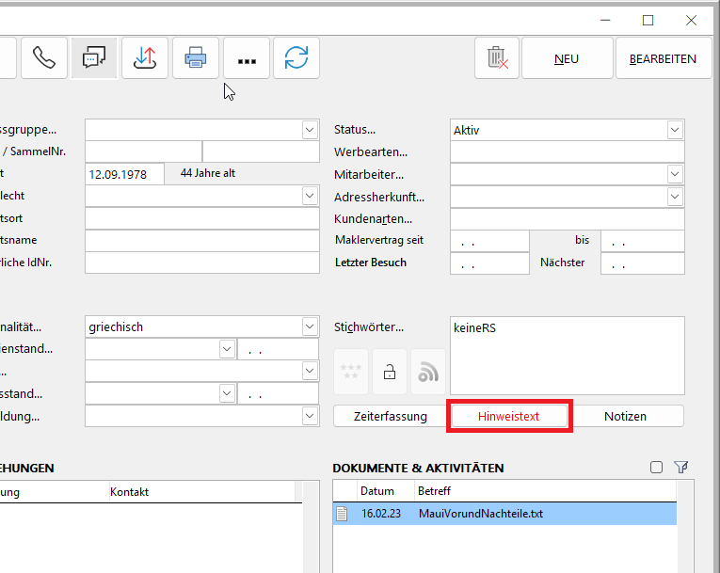Open the Mitarbeiter dropdown arrow
This screenshot has height=573, width=720.
[x=675, y=174]
